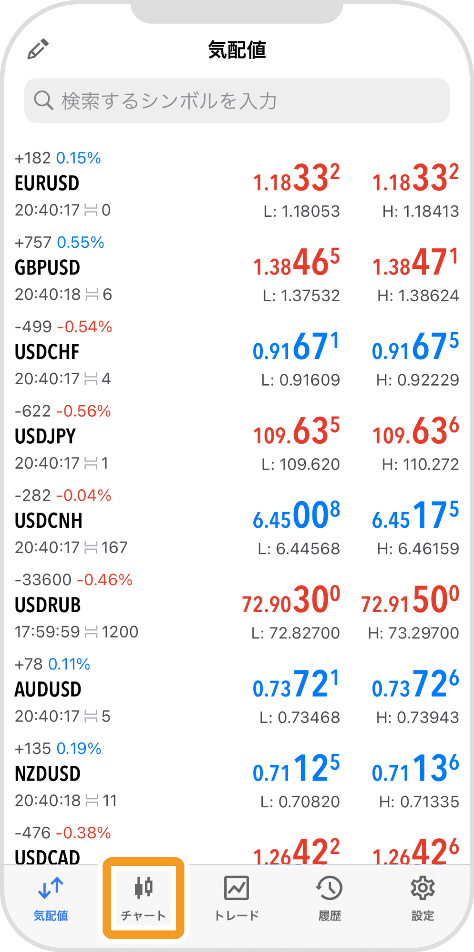Open the USDCHF quote row
Image resolution: width=474 pixels, height=952 pixels.
pos(237,354)
